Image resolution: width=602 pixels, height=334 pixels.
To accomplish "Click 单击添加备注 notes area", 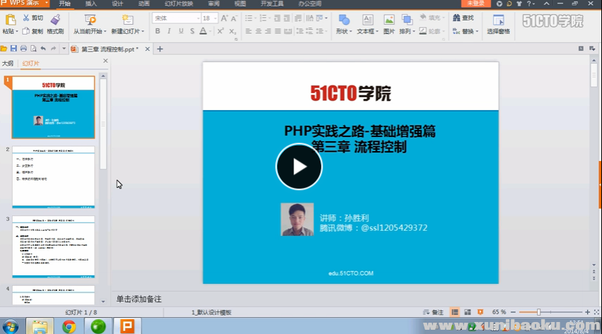I will (x=139, y=299).
